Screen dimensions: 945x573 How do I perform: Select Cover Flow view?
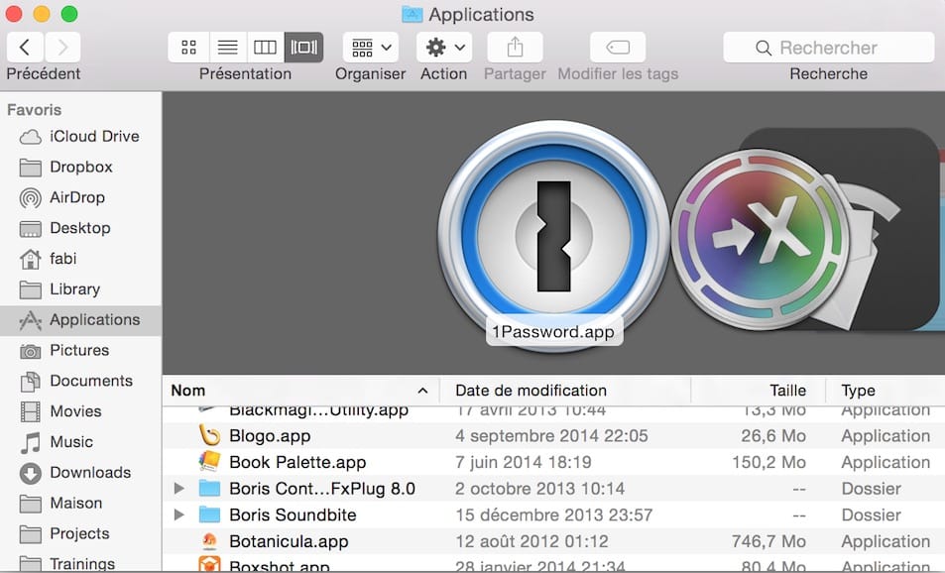point(303,47)
